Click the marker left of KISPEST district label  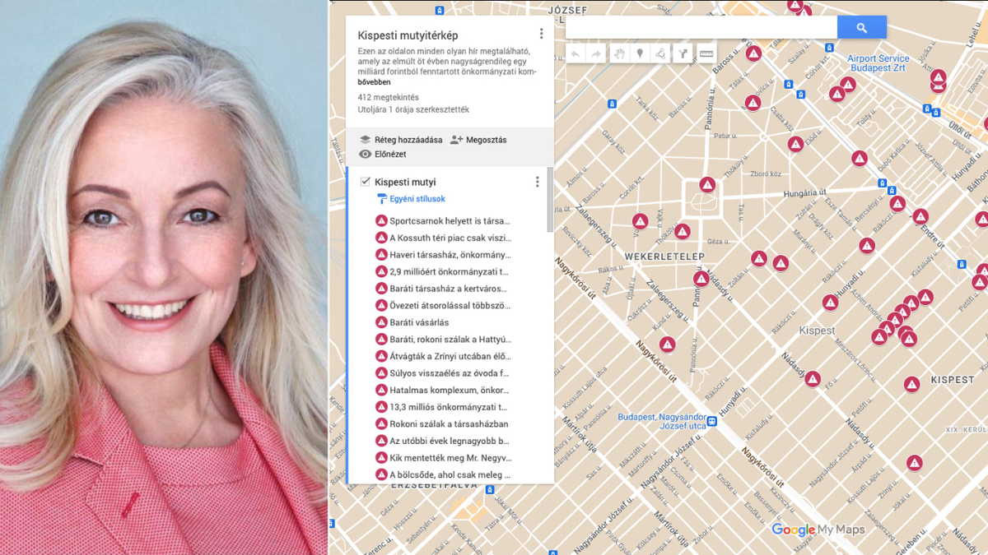[x=911, y=384]
